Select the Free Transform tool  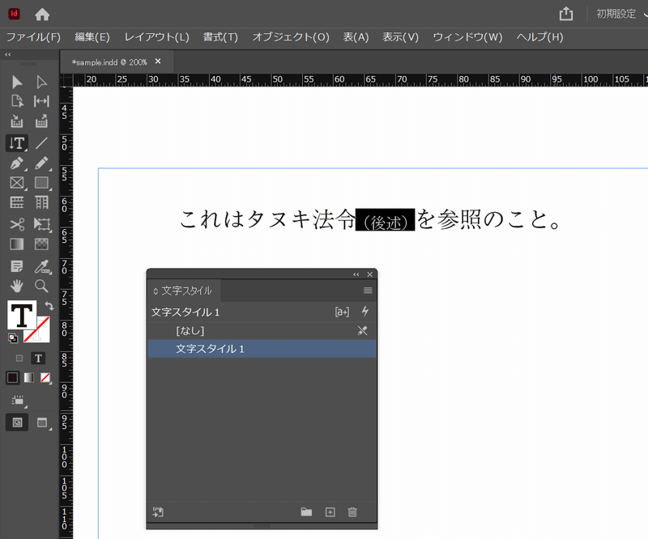point(42,224)
